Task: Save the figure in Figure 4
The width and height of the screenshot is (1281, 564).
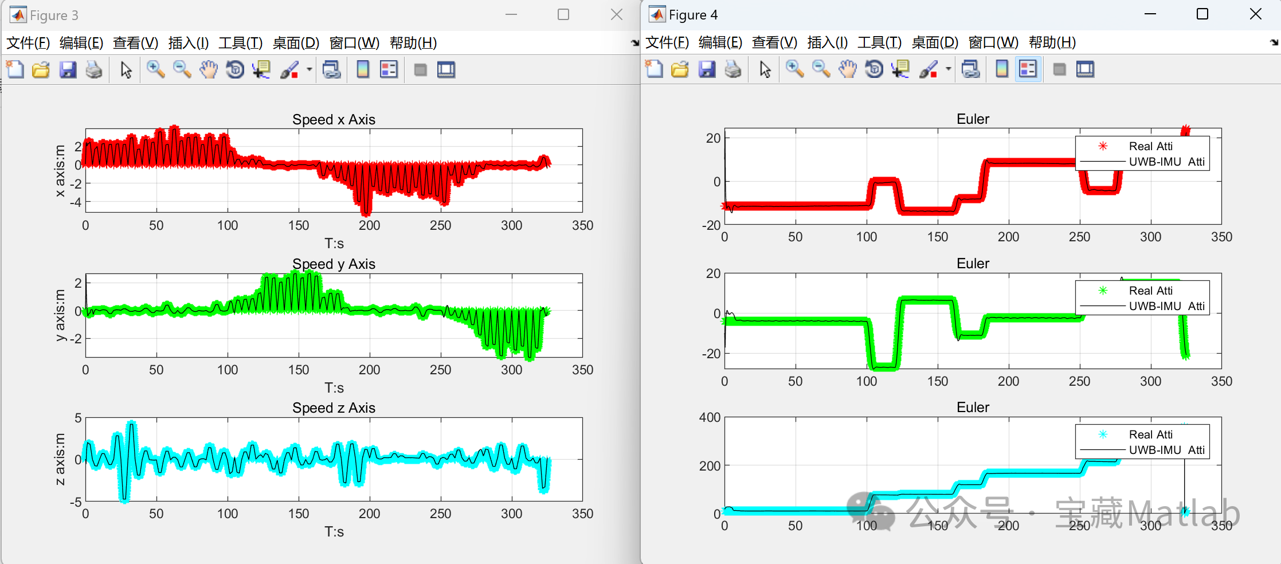Action: pos(707,69)
